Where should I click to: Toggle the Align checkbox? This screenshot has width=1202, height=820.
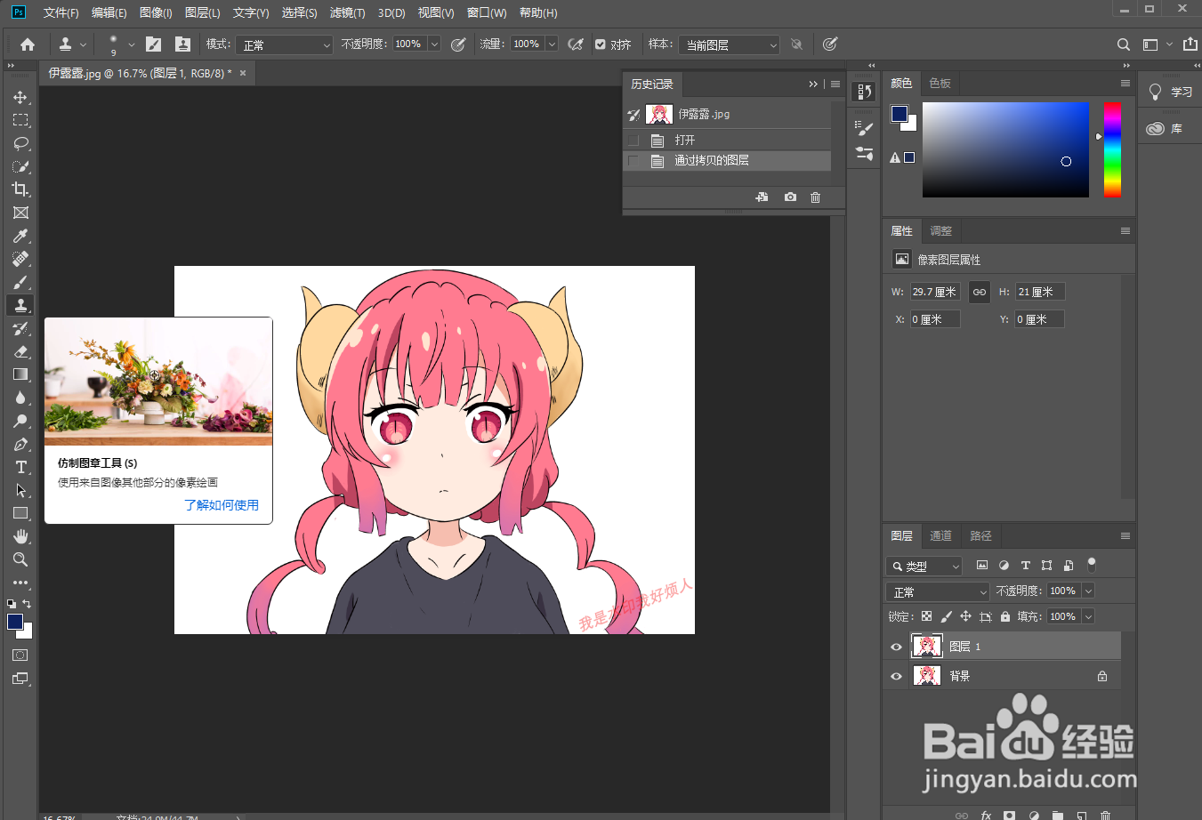pyautogui.click(x=601, y=44)
